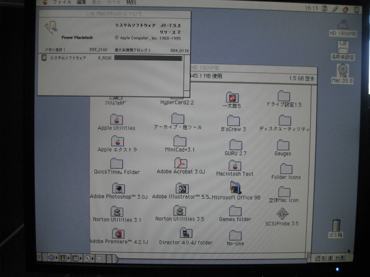Select the Mac OS 8 CD icon

tap(343, 70)
